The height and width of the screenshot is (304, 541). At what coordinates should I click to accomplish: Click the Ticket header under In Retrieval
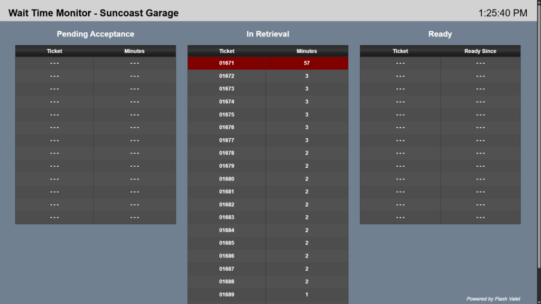click(227, 51)
